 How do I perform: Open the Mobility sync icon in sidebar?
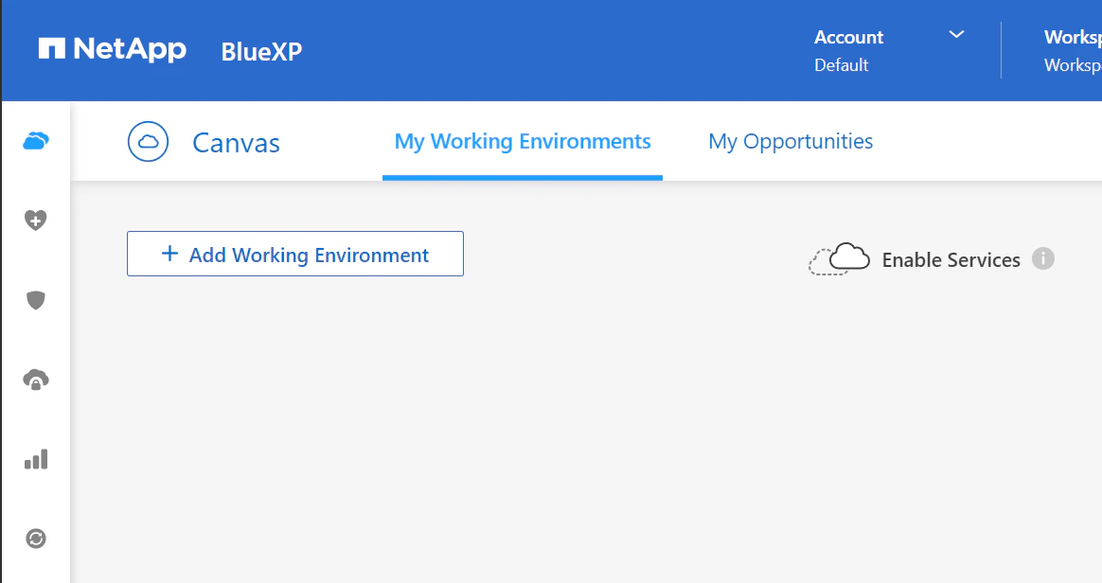point(36,539)
